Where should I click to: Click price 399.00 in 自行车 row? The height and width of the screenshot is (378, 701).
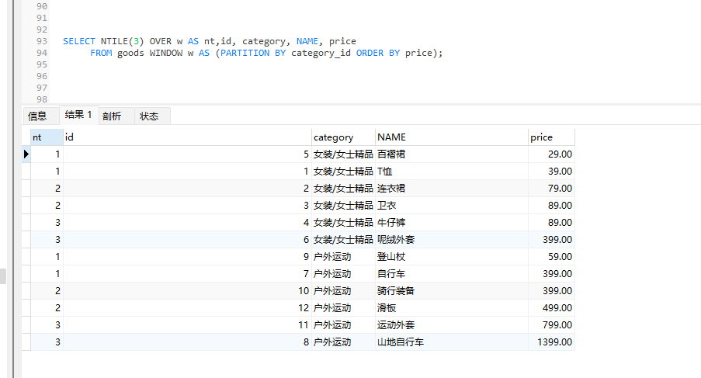[551, 273]
